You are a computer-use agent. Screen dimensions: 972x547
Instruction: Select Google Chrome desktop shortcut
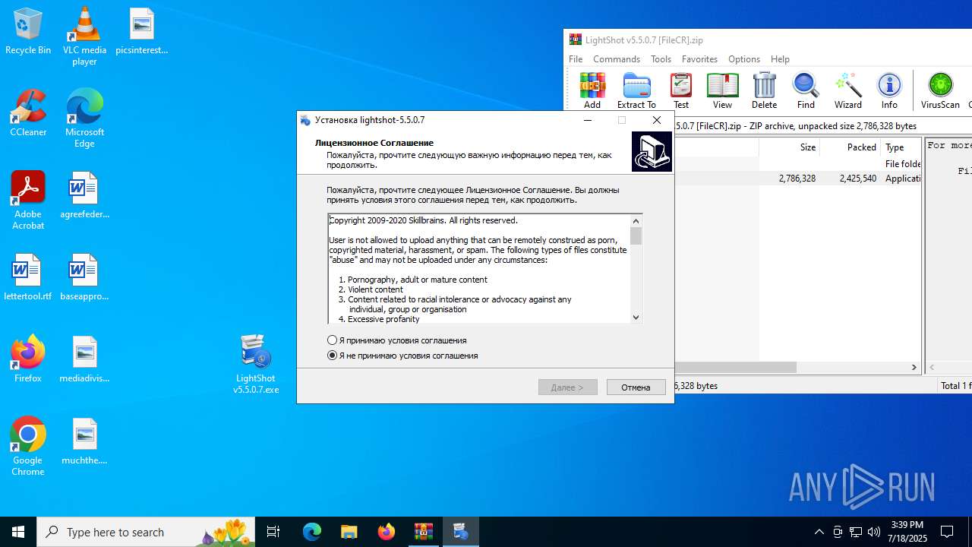[28, 447]
